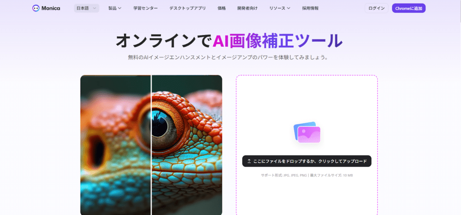461x215 pixels.
Task: Click the blurred left half of lizard image
Action: tap(116, 145)
